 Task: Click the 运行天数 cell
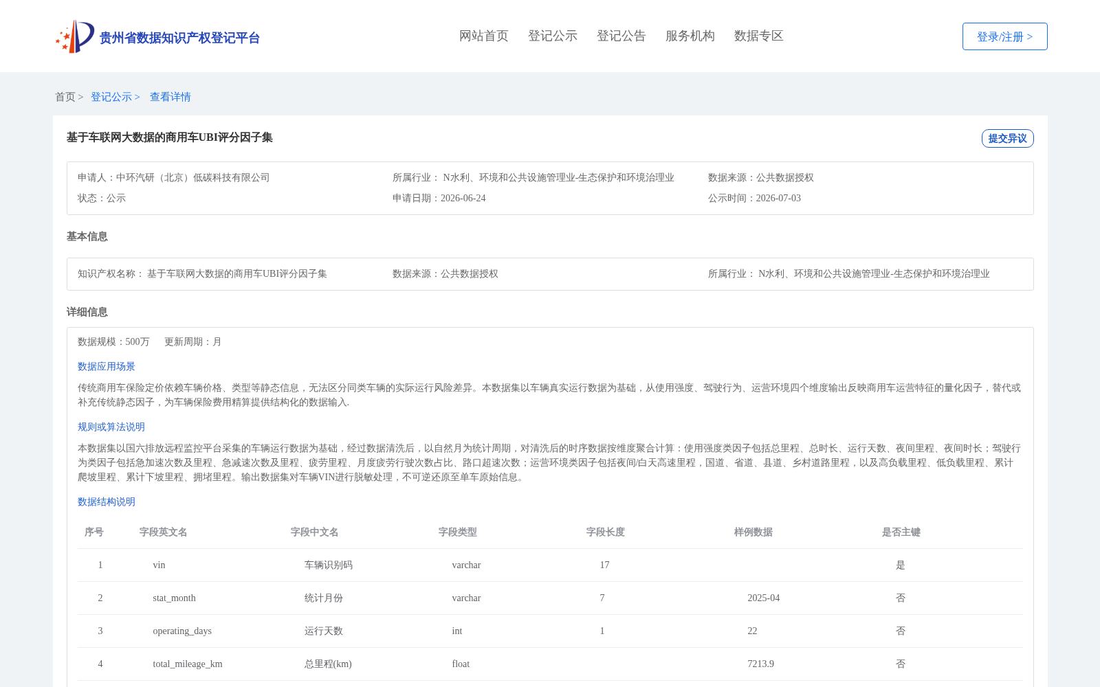[x=324, y=631]
